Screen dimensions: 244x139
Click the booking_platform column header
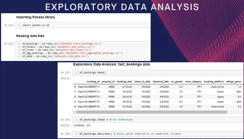coord(214,82)
